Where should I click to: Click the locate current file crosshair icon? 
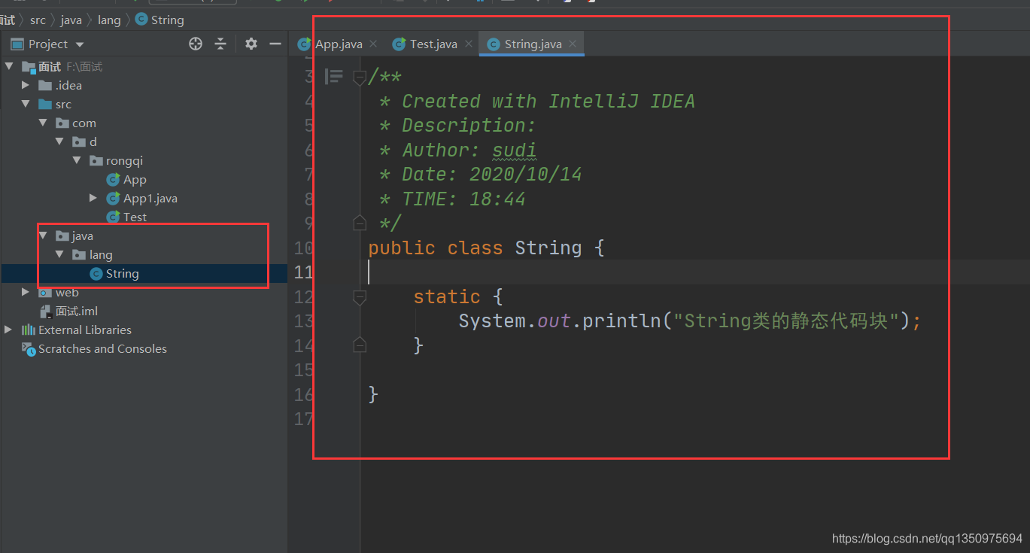196,44
